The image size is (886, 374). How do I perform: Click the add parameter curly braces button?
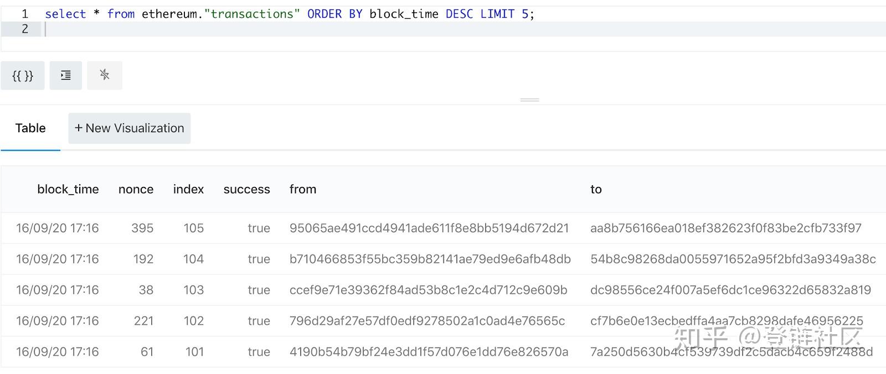tap(23, 75)
